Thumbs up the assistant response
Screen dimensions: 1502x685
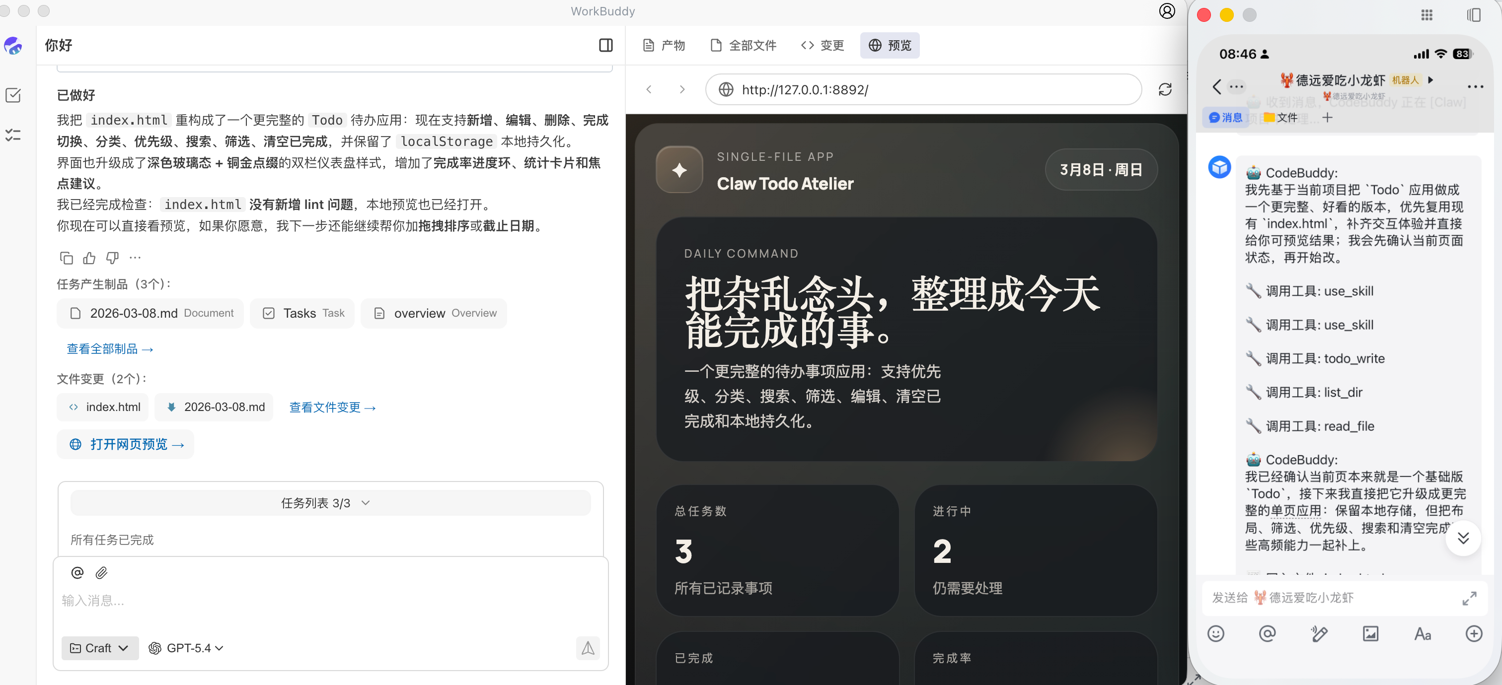pos(89,258)
